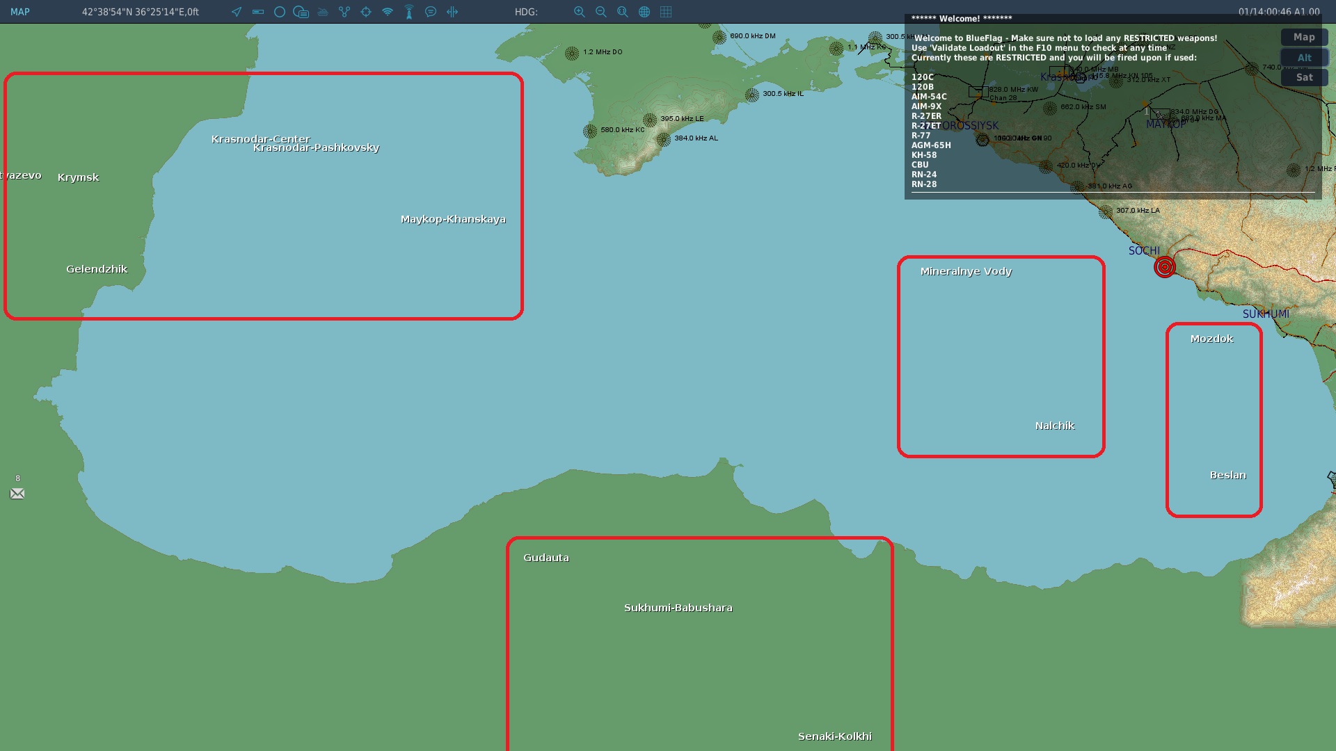Switch to Map layer mode
This screenshot has height=751, width=1336.
(x=1304, y=38)
